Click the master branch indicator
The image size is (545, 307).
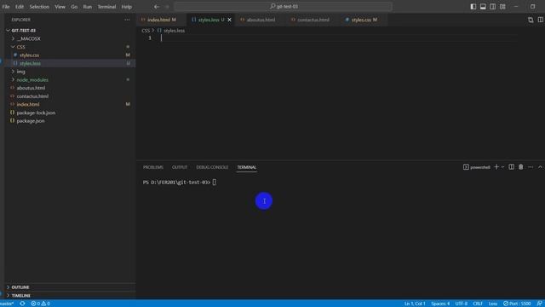tap(7, 304)
